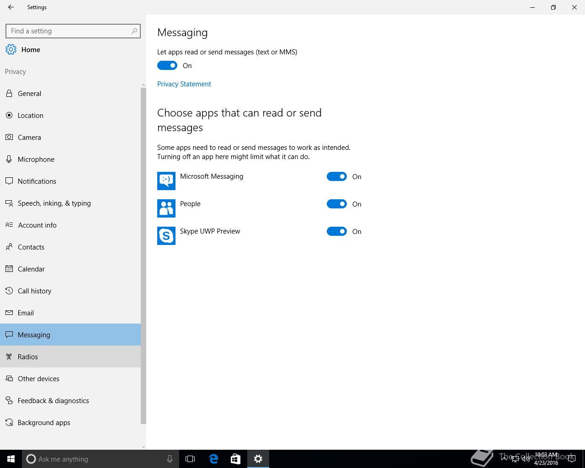Viewport: 585px width, 468px height.
Task: Click the Other devices icon
Action: coord(9,378)
